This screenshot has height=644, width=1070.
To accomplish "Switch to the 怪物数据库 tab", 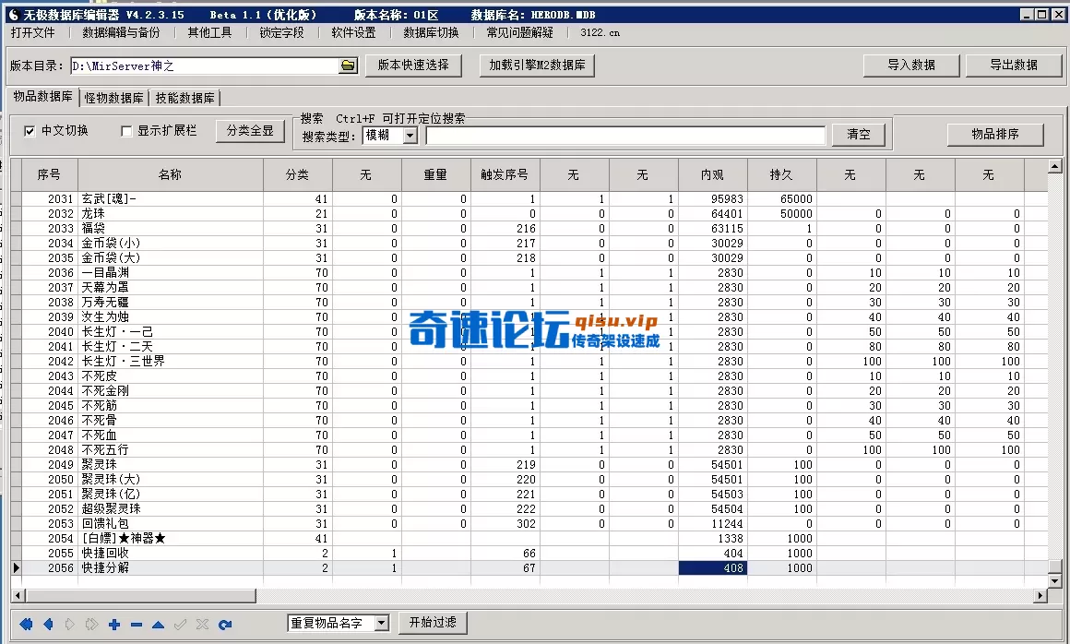I will point(114,98).
